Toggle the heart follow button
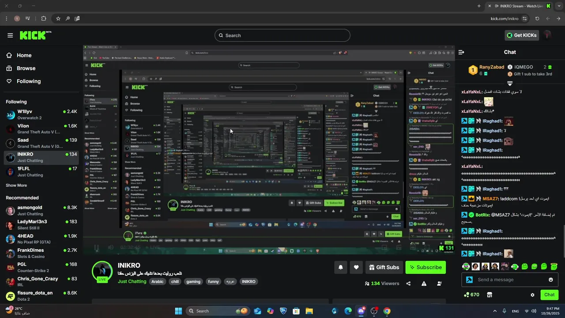Viewport: 565px width, 318px height. tap(356, 267)
